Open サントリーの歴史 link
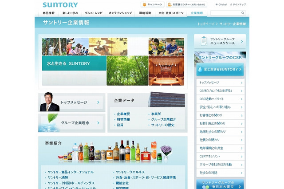Image resolution: width=284 pixels, height=189 pixels. pyautogui.click(x=163, y=125)
